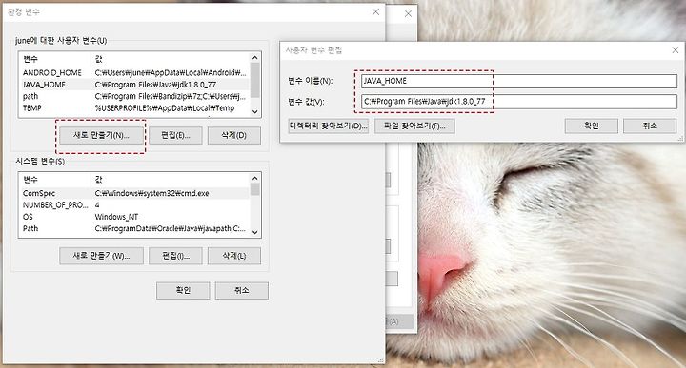
Task: Click the user variables 편집(E)... button
Action: (x=175, y=135)
